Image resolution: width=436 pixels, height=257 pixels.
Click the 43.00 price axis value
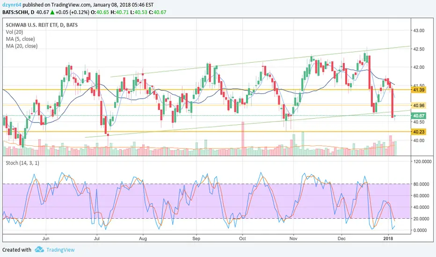[x=419, y=30]
